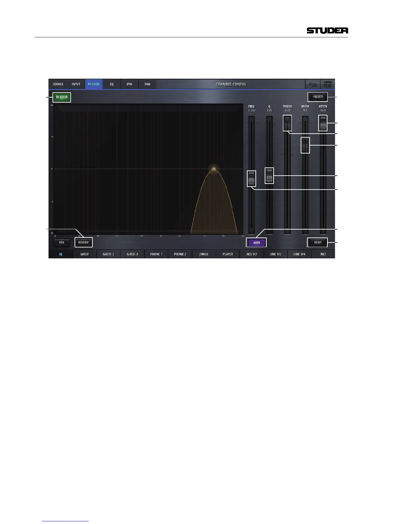Screen dimensions: 404x524
Task: Select the LINE 1/2 channel
Action: point(276,254)
